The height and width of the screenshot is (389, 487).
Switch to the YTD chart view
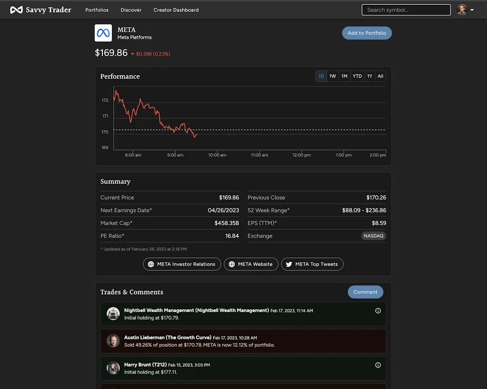[357, 76]
